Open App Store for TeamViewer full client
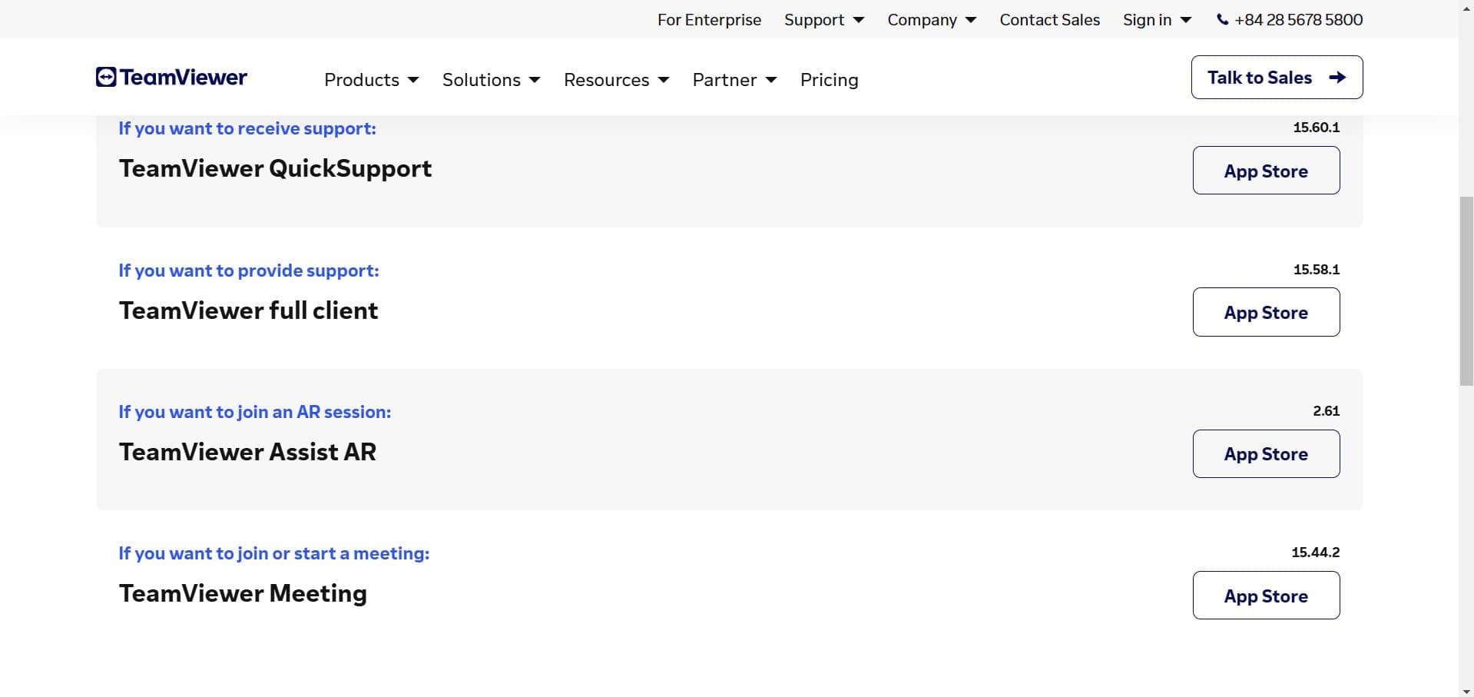 pyautogui.click(x=1266, y=312)
